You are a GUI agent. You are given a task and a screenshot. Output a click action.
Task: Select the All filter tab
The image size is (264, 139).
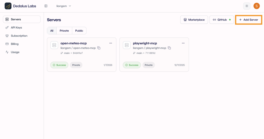coord(52,31)
